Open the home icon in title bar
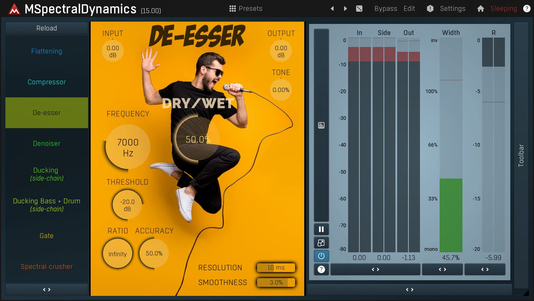This screenshot has width=534, height=301. click(481, 9)
